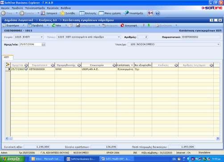Viewport: 224px width, 162px height.
Task: Click the Αριθμός number field
Action: [142, 37]
